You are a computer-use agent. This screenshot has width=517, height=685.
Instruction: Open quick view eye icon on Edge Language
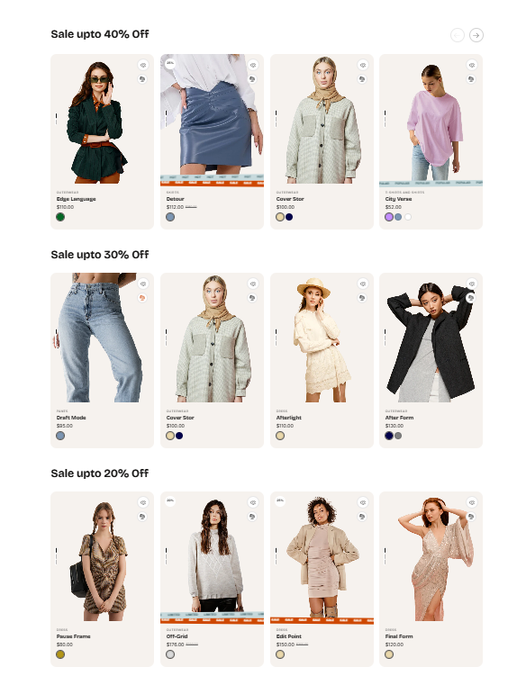(x=143, y=65)
